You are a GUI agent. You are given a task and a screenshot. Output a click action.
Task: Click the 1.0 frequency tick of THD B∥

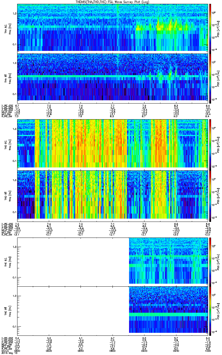click(x=14, y=180)
